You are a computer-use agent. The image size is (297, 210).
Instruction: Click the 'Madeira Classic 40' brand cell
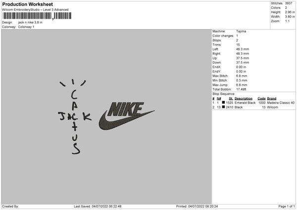281,103
